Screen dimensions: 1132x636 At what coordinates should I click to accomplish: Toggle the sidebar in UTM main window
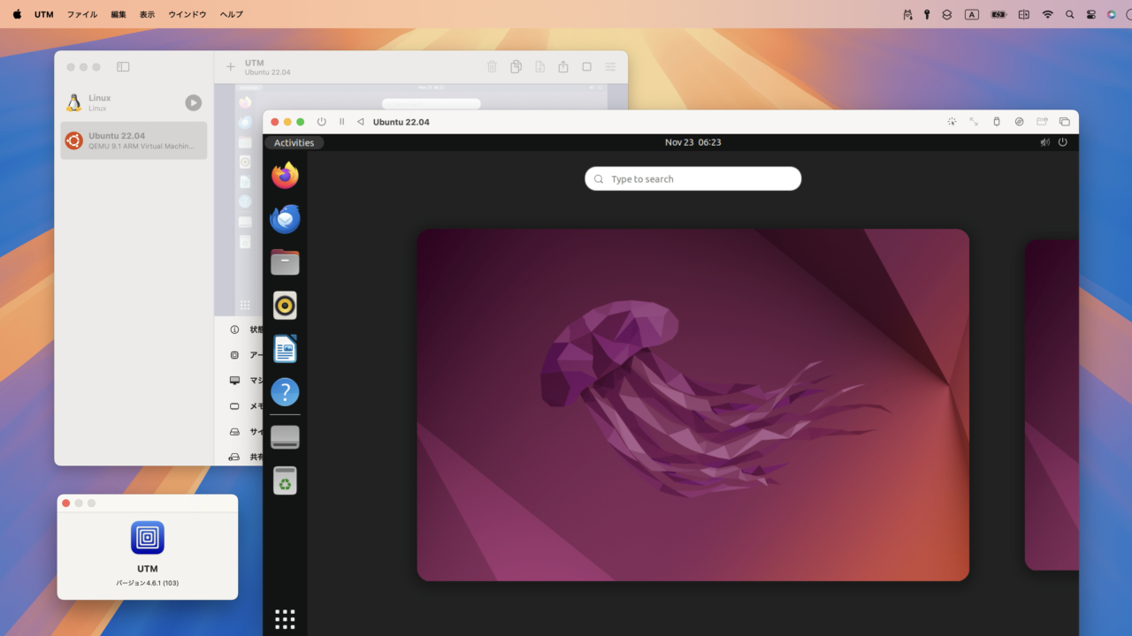click(x=123, y=67)
